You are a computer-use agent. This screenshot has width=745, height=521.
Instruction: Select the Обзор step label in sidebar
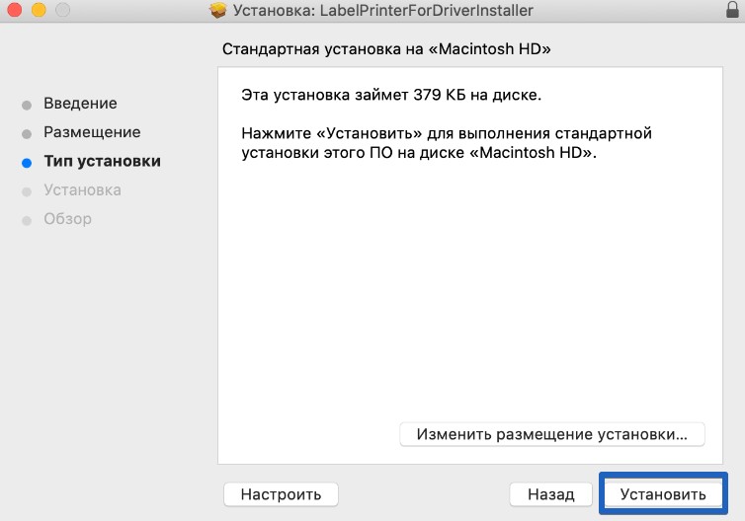click(67, 218)
